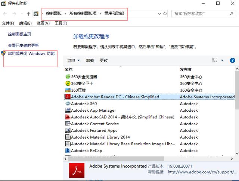
Task: Open the Adobe support help link
Action: click(202, 172)
